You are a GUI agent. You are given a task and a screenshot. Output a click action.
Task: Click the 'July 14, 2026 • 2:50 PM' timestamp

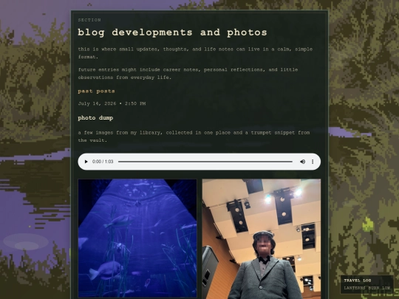(x=112, y=103)
